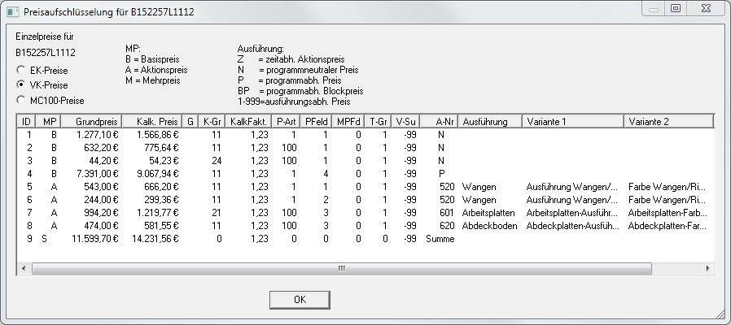Click the A-Nr column header

click(x=440, y=121)
